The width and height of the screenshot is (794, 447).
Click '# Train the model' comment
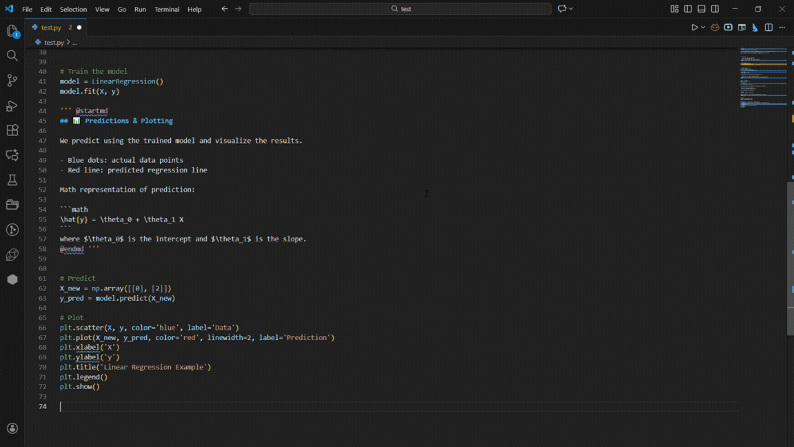pos(94,72)
